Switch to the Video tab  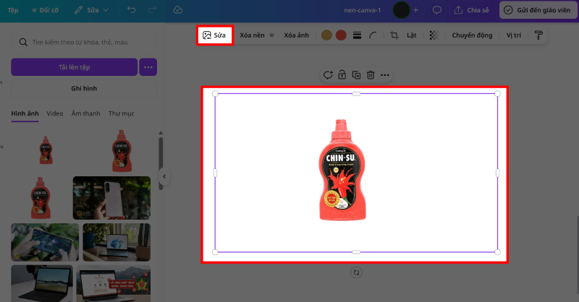click(x=54, y=113)
